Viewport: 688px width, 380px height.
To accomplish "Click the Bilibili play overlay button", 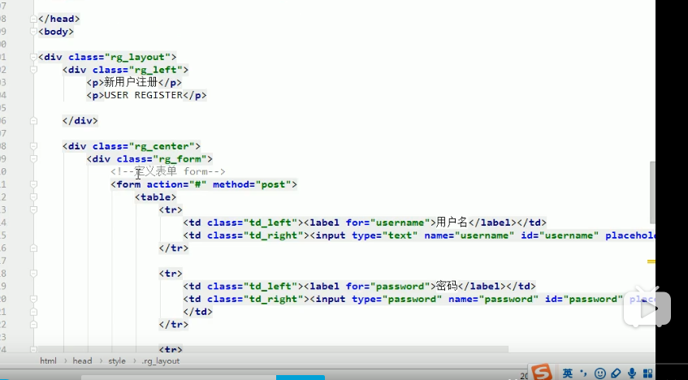I will (x=647, y=309).
